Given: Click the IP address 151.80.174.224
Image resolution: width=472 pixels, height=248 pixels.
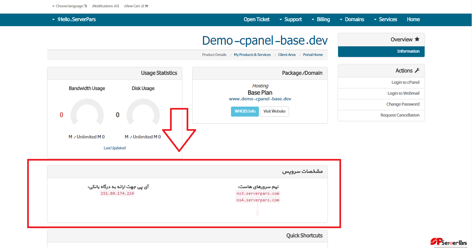Looking at the screenshot, I should tap(117, 193).
